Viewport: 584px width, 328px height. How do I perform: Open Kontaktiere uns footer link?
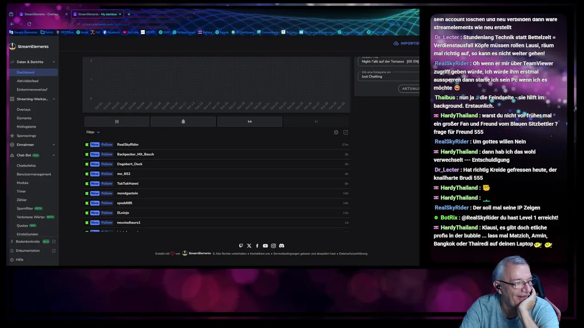(x=261, y=254)
